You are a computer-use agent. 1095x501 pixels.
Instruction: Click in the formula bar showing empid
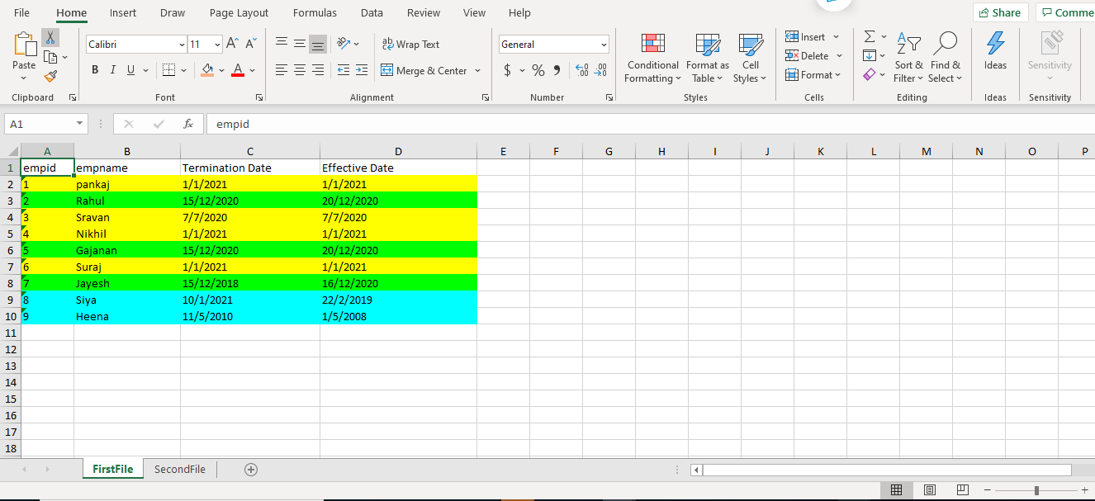pyautogui.click(x=650, y=124)
